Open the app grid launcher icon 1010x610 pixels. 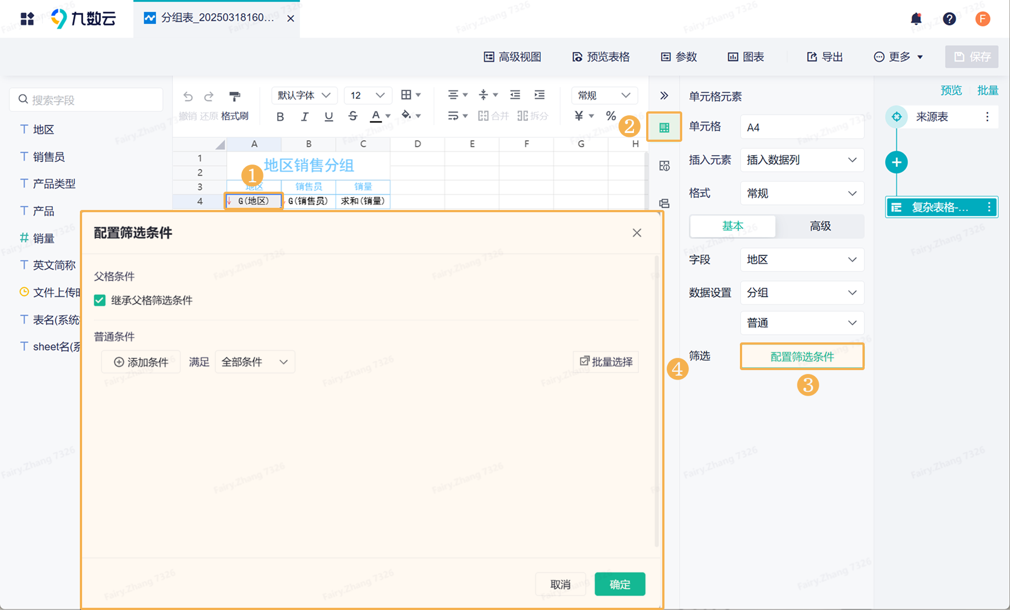27,19
